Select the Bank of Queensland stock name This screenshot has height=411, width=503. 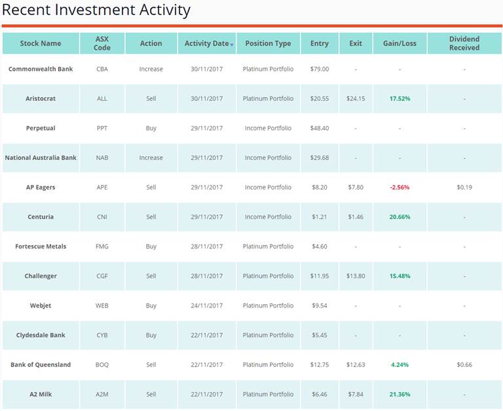(x=41, y=364)
